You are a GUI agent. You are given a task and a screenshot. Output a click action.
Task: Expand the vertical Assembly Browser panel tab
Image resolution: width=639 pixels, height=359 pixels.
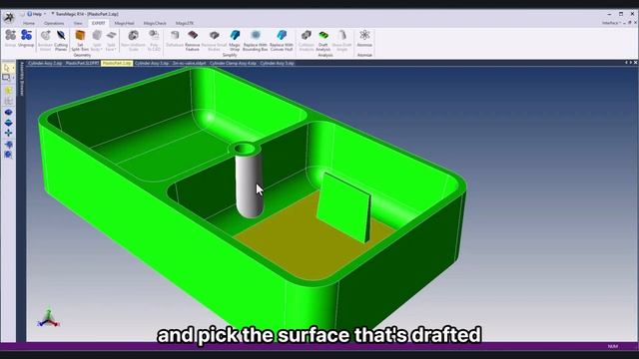tap(22, 80)
